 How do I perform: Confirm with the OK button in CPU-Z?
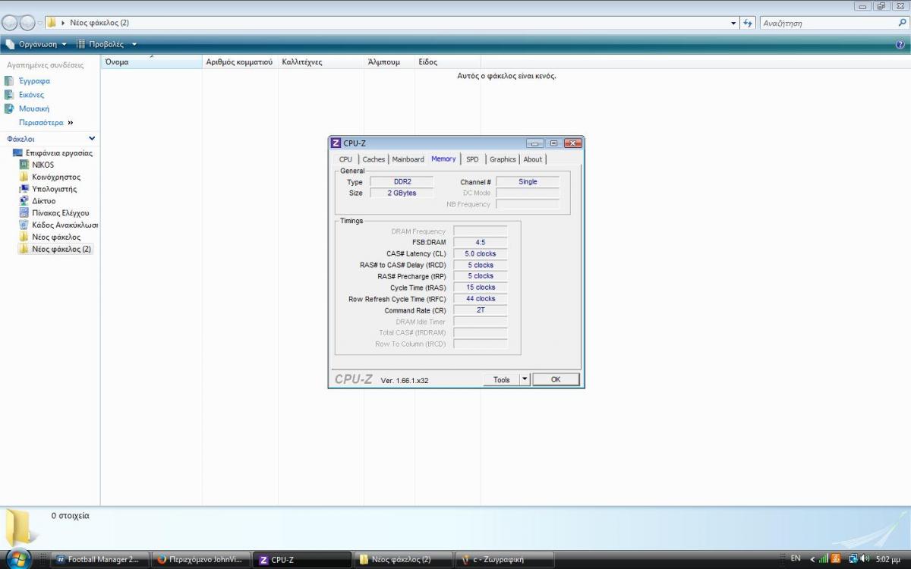click(x=556, y=379)
